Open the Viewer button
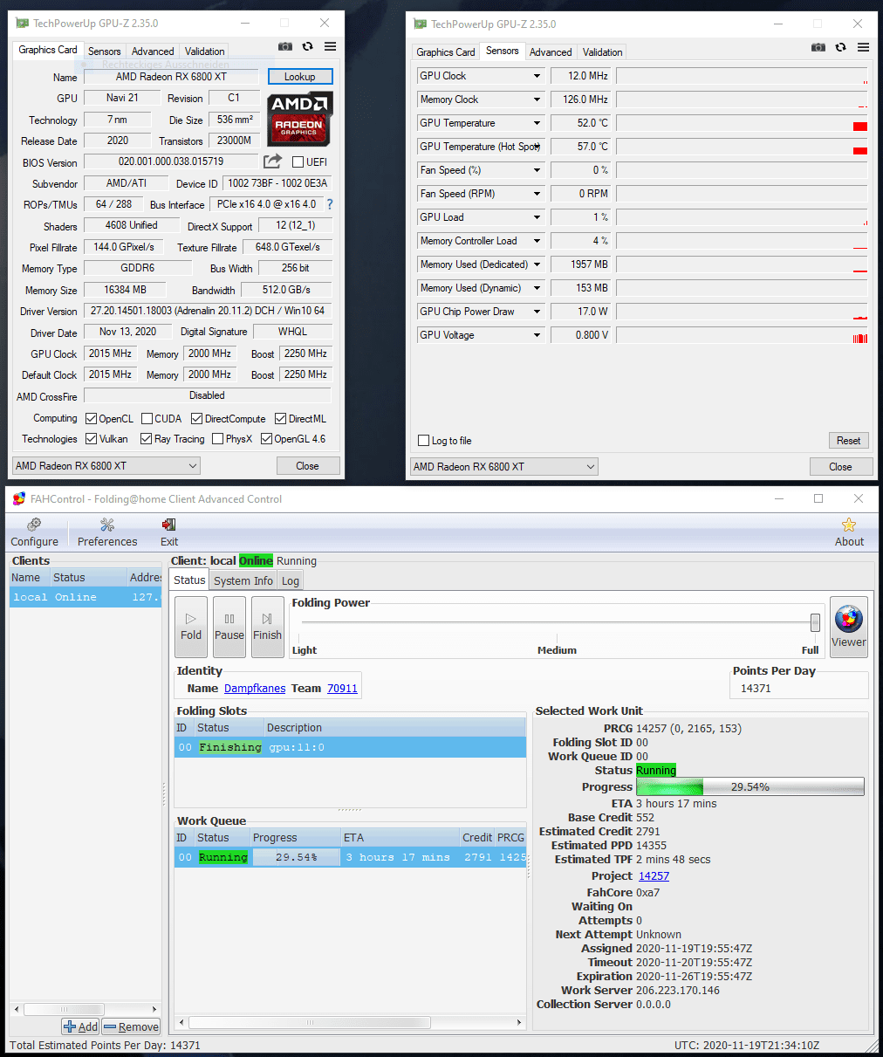The image size is (883, 1057). (x=849, y=628)
